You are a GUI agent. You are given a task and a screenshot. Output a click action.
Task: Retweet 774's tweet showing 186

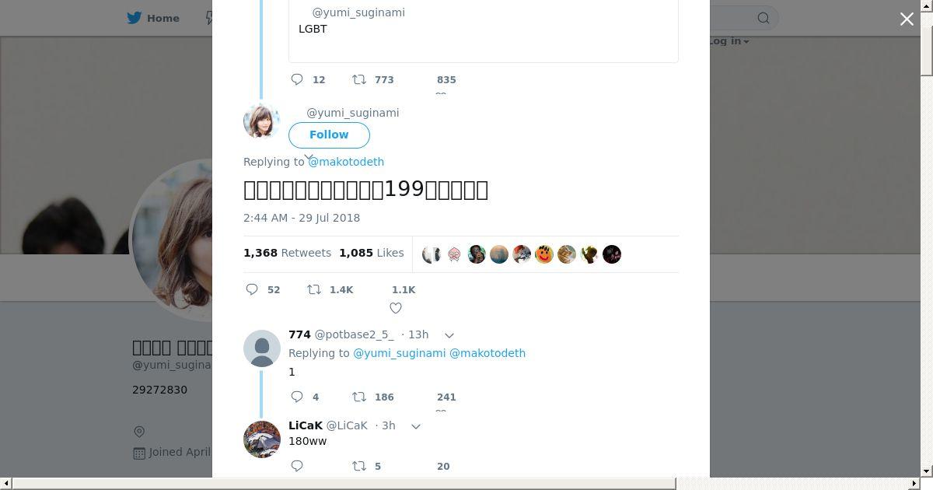[x=359, y=397]
